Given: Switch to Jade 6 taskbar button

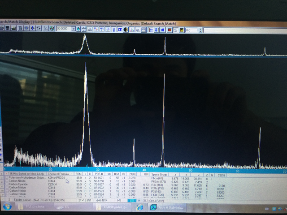Looking at the screenshot, I should tap(167, 207).
